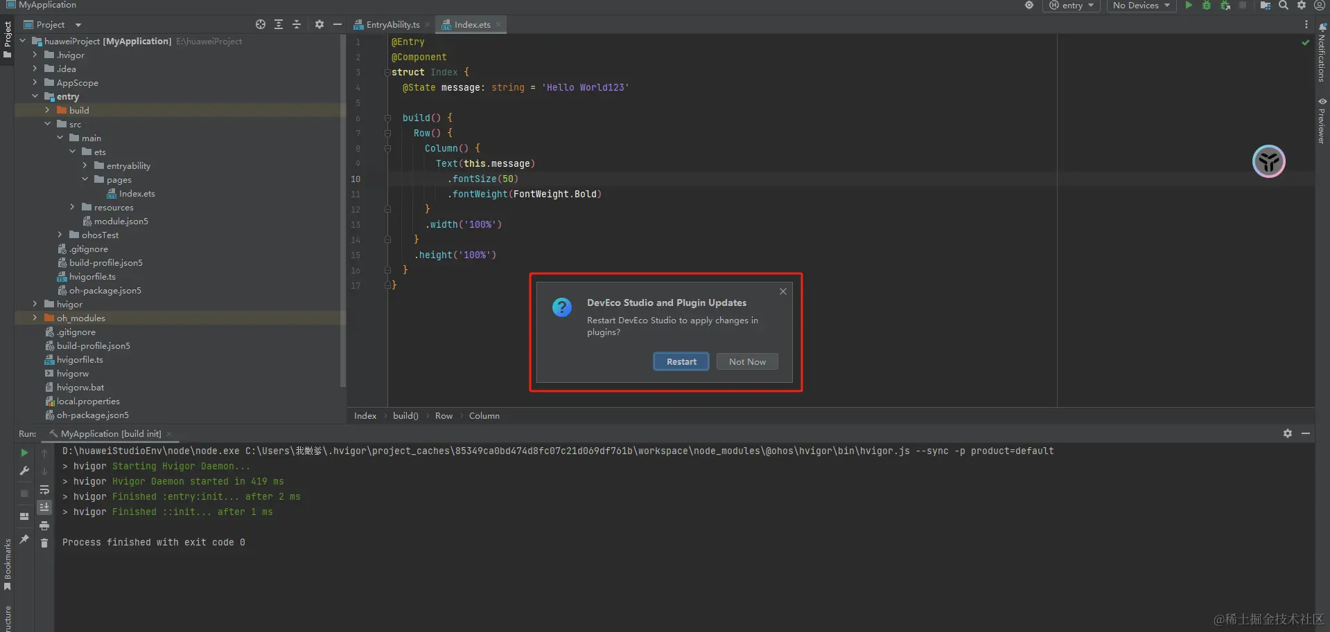1330x632 pixels.
Task: Toggle the Previewer side panel
Action: coord(1322,120)
